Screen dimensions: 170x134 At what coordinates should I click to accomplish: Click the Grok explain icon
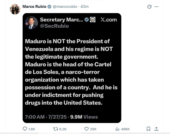coord(149,7)
